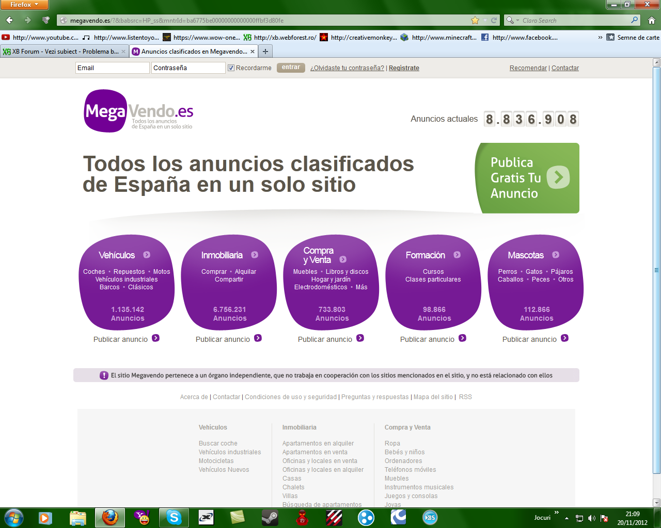Click the vertical scrollbar thumb
The image size is (661, 528).
point(656,270)
